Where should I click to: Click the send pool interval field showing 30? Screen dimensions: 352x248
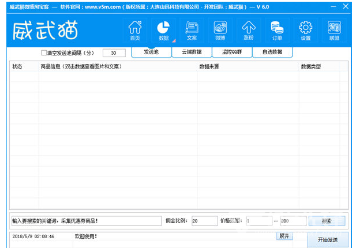(x=114, y=53)
